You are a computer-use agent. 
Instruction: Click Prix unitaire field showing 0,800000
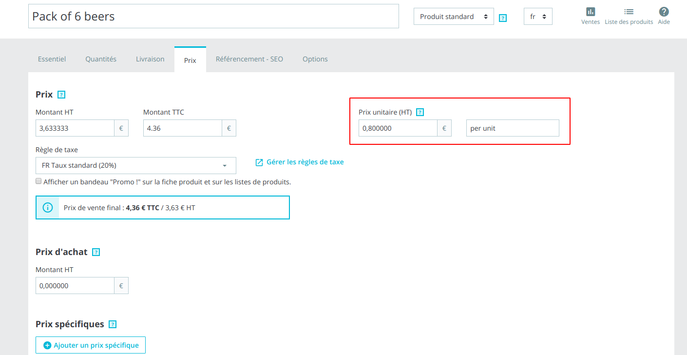pos(398,128)
